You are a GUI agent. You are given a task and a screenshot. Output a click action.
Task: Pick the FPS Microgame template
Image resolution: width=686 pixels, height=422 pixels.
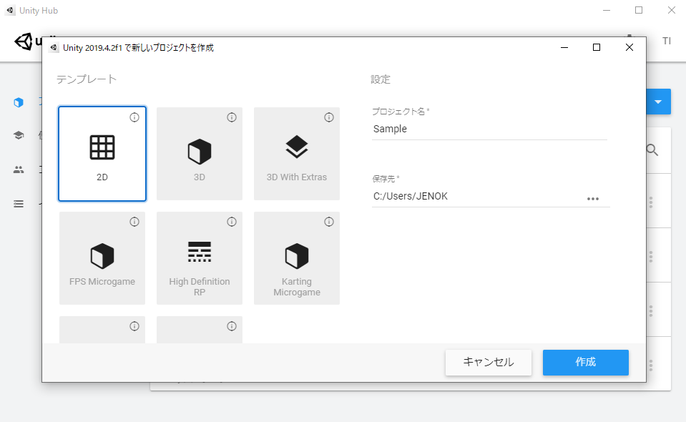pos(102,258)
